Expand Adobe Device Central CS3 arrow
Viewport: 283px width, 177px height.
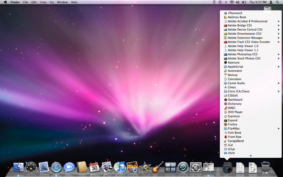tap(279, 29)
